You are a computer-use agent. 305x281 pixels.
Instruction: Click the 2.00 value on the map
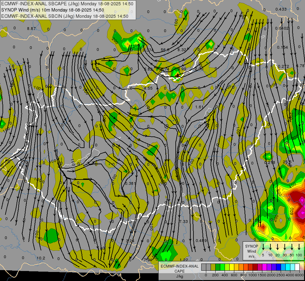pos(199,69)
